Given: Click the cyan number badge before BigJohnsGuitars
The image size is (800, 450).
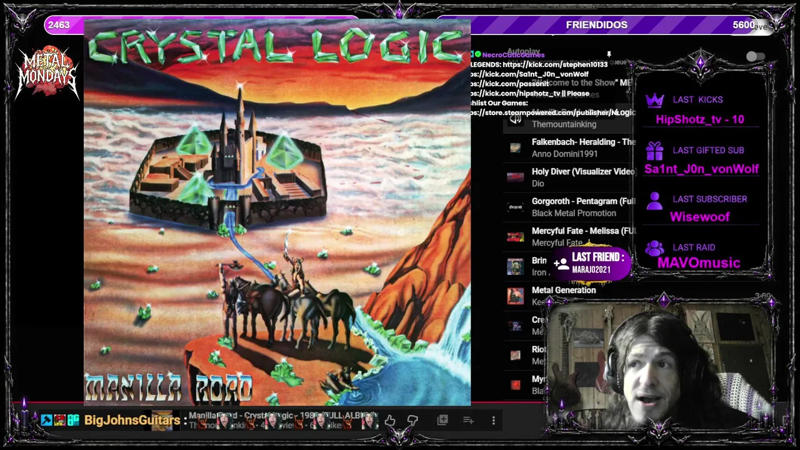Looking at the screenshot, I should (73, 420).
